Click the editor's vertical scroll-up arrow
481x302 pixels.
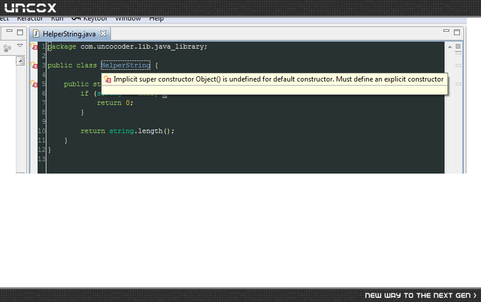click(x=450, y=47)
